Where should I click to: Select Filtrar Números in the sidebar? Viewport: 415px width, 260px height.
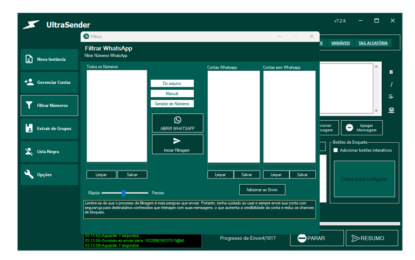coord(49,106)
